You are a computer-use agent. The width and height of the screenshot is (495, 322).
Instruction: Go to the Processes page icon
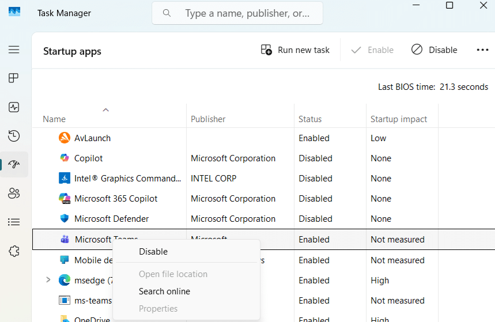[x=14, y=78]
